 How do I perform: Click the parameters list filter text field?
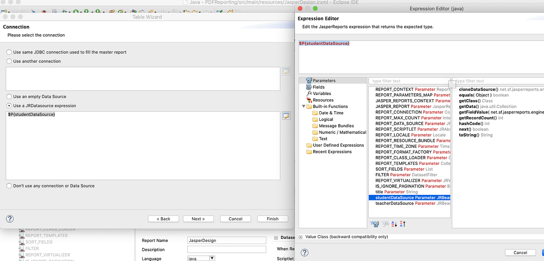point(409,81)
